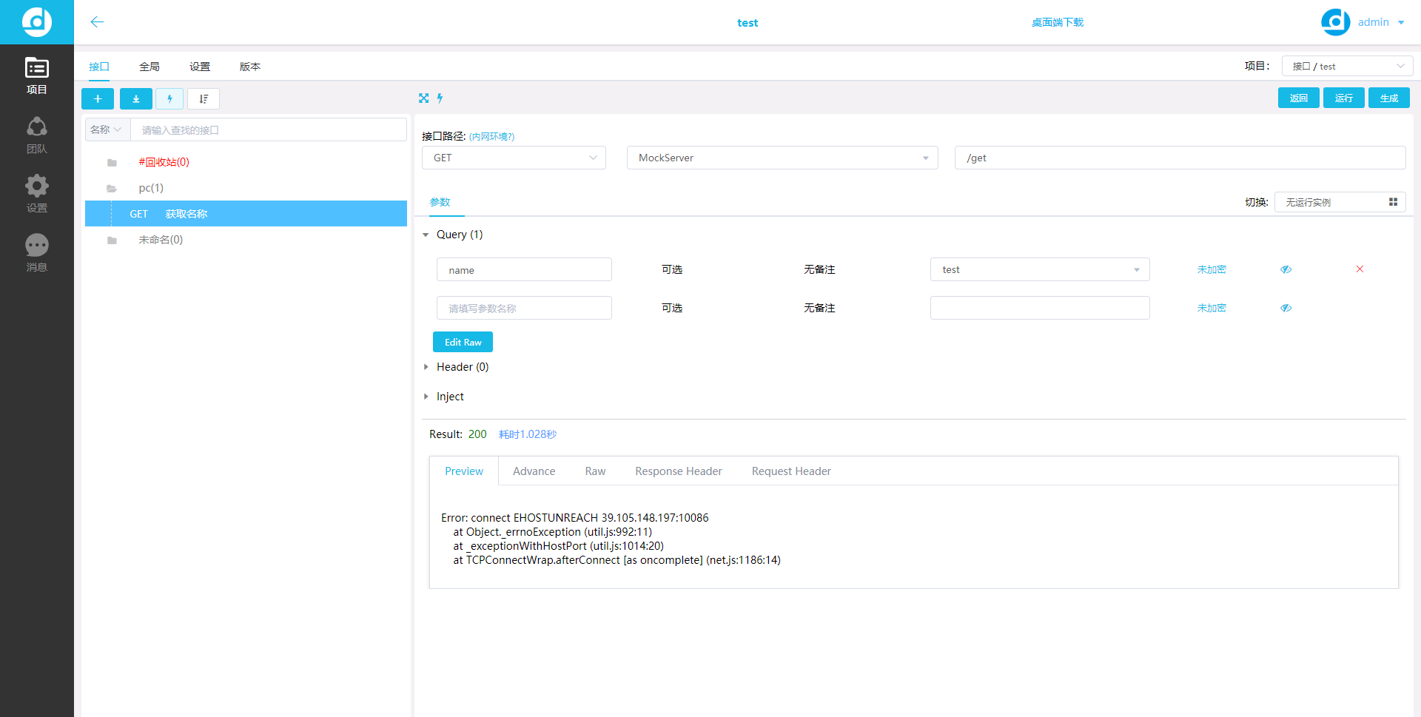Click the grid icon in 无运行实例 box
Screen dimensions: 1421x717
1393,202
